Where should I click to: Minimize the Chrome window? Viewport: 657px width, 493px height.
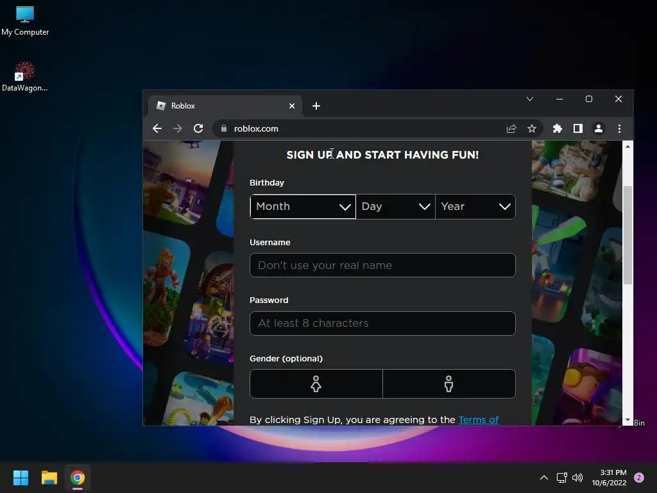(x=559, y=99)
